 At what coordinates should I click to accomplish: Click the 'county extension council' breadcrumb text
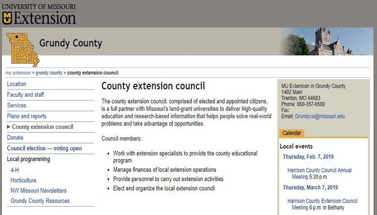93,73
